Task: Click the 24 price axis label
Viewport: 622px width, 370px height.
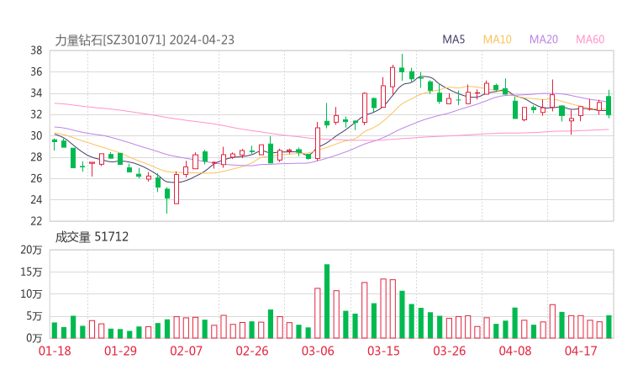Action: pos(36,199)
